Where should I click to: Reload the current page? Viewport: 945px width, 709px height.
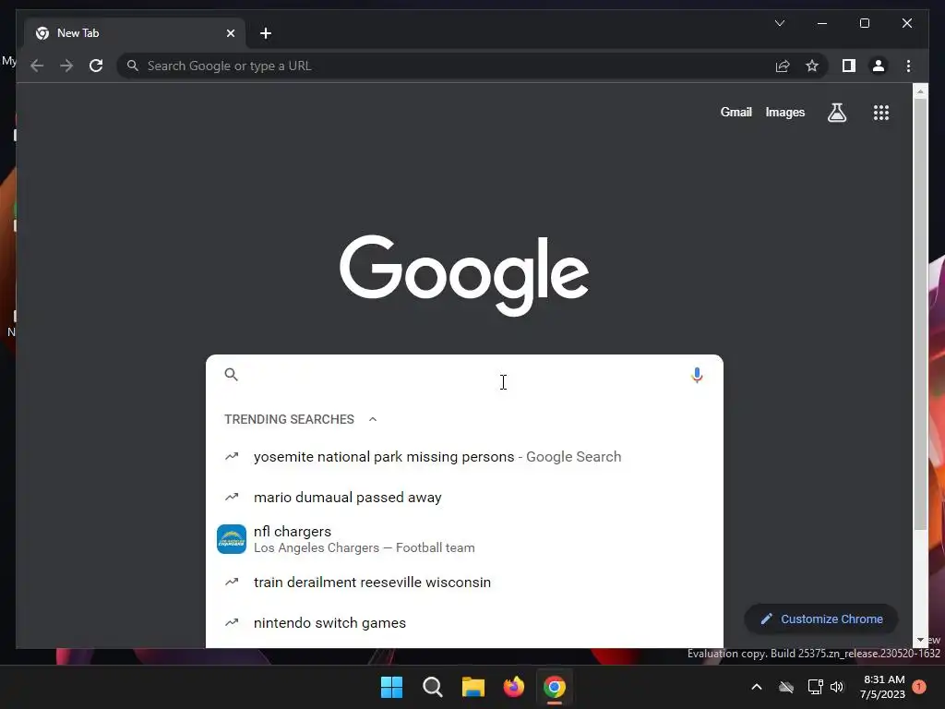96,66
